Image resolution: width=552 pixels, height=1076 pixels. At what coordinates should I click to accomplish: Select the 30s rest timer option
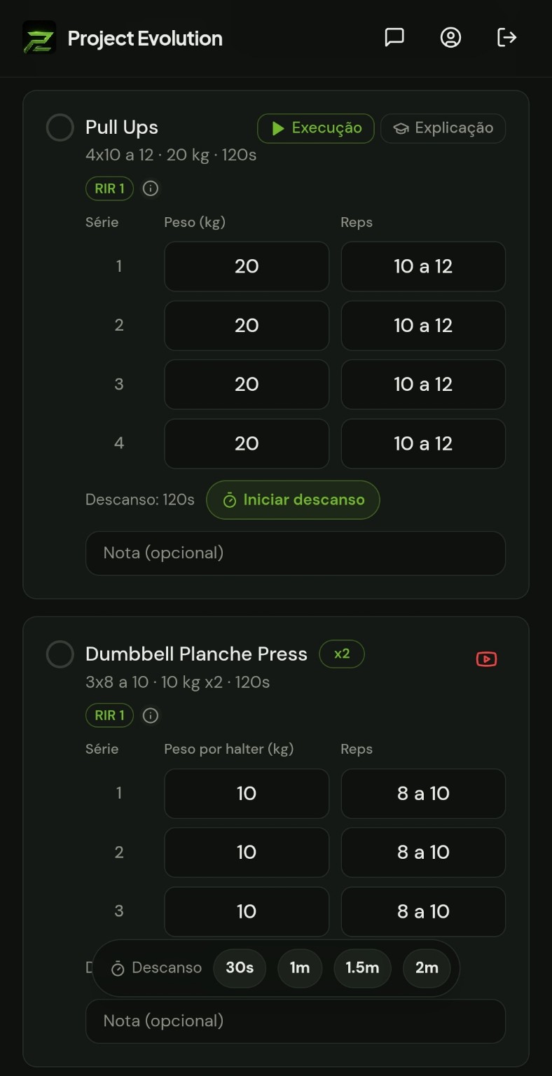pos(240,967)
